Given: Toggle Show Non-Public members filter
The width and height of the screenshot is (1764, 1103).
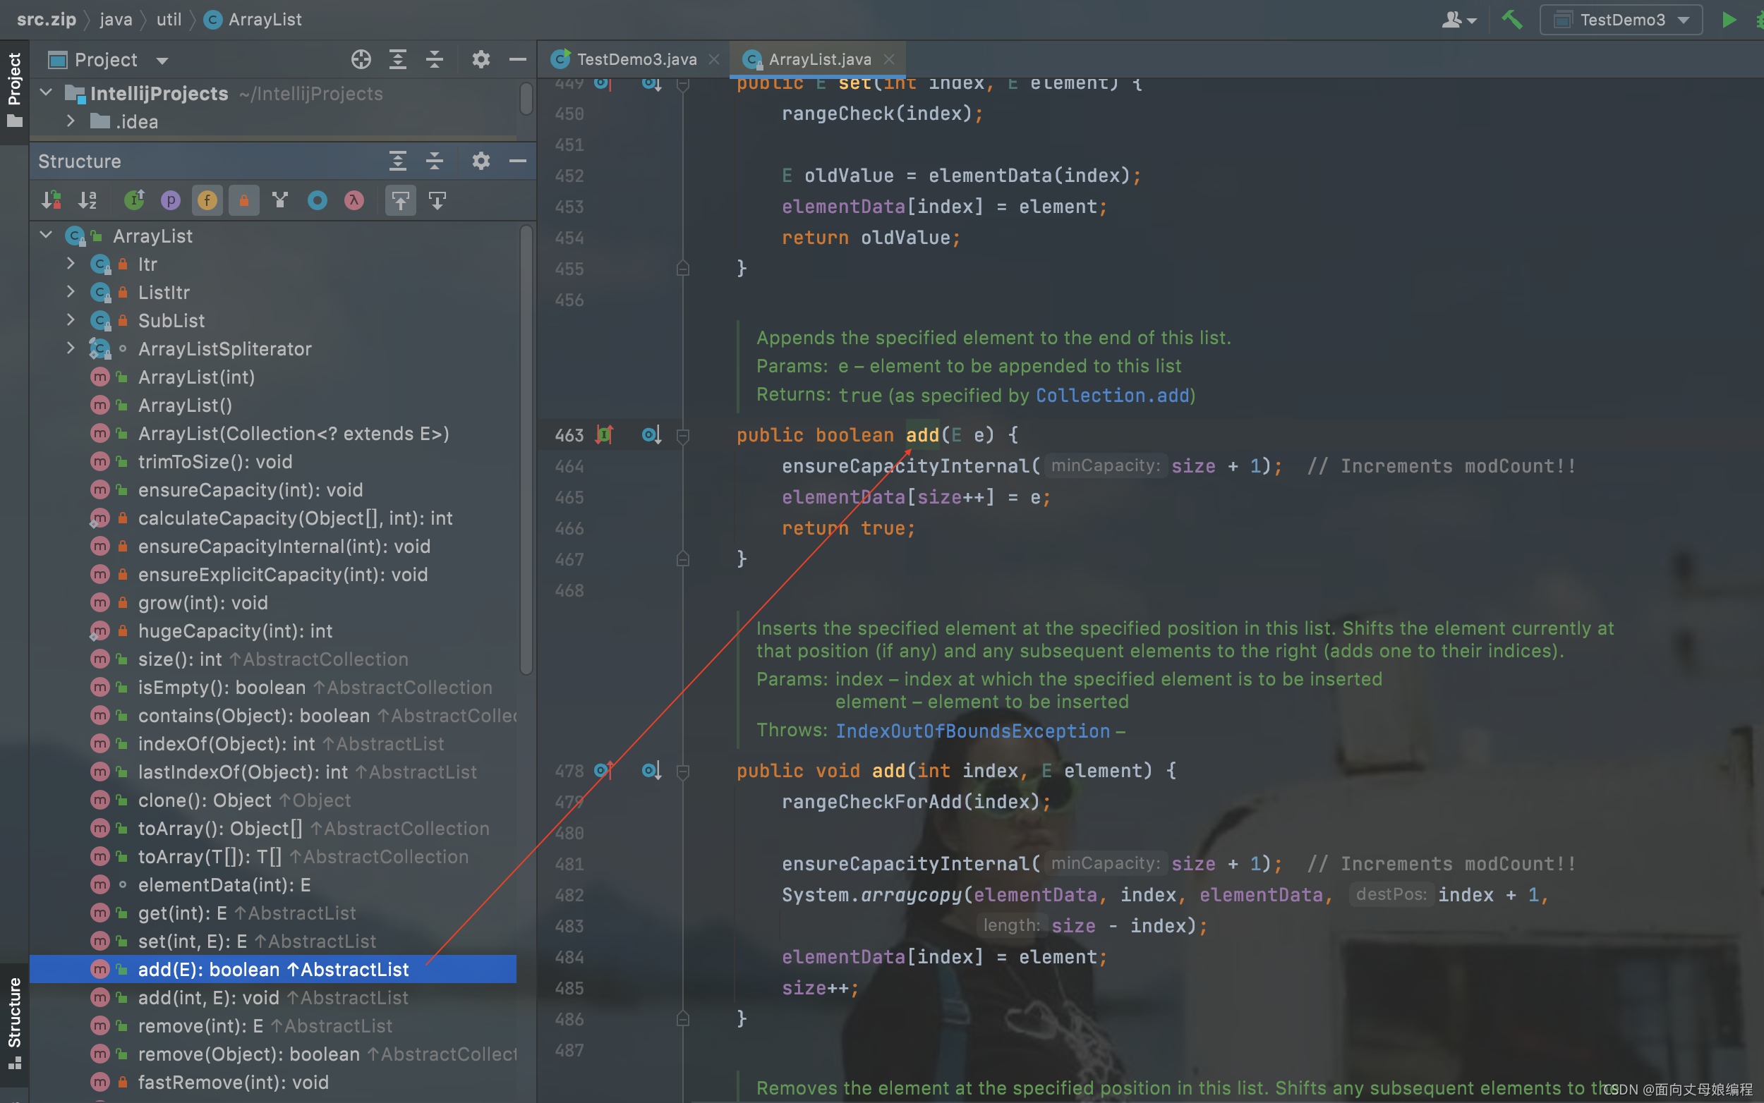Looking at the screenshot, I should coord(243,200).
